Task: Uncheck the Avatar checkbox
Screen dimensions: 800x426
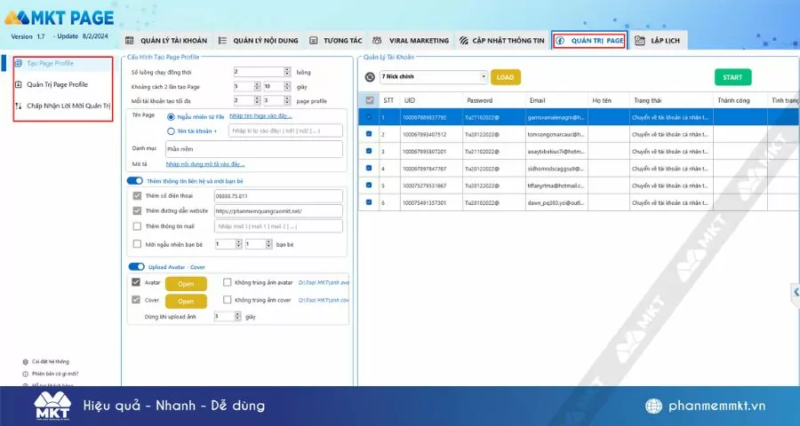Action: 136,282
